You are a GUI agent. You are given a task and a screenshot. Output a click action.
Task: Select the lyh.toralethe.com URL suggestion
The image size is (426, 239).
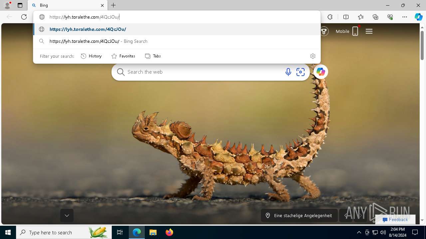tap(177, 29)
